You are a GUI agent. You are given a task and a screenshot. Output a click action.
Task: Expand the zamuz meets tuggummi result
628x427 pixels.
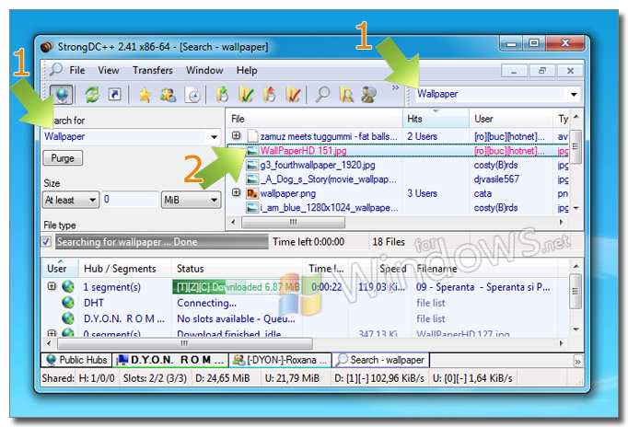tap(237, 135)
